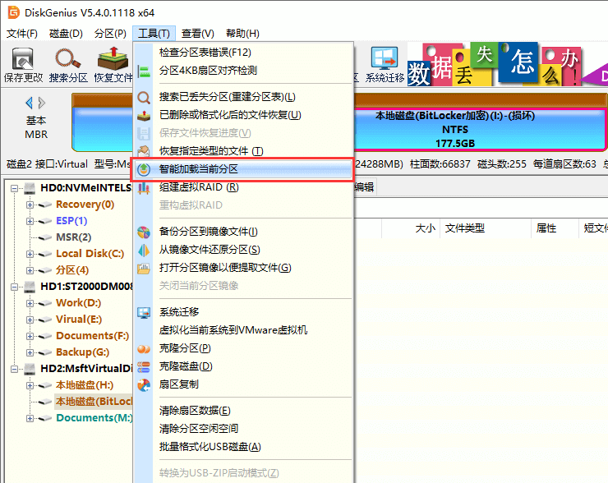Select Backup(G:) in the disk tree
The width and height of the screenshot is (608, 483).
point(83,352)
